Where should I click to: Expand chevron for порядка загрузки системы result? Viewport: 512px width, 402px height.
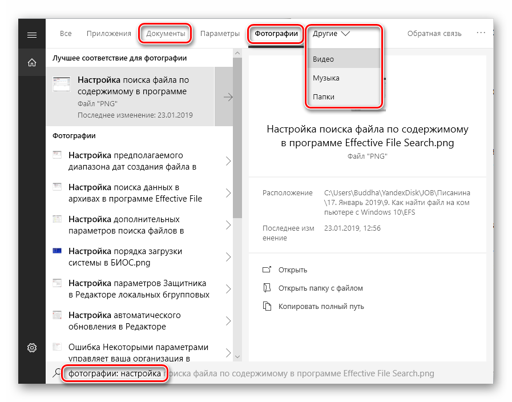click(x=228, y=256)
